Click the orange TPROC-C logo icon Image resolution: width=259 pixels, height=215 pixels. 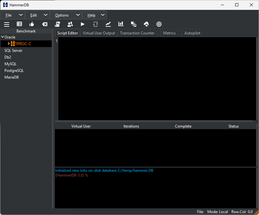13,44
